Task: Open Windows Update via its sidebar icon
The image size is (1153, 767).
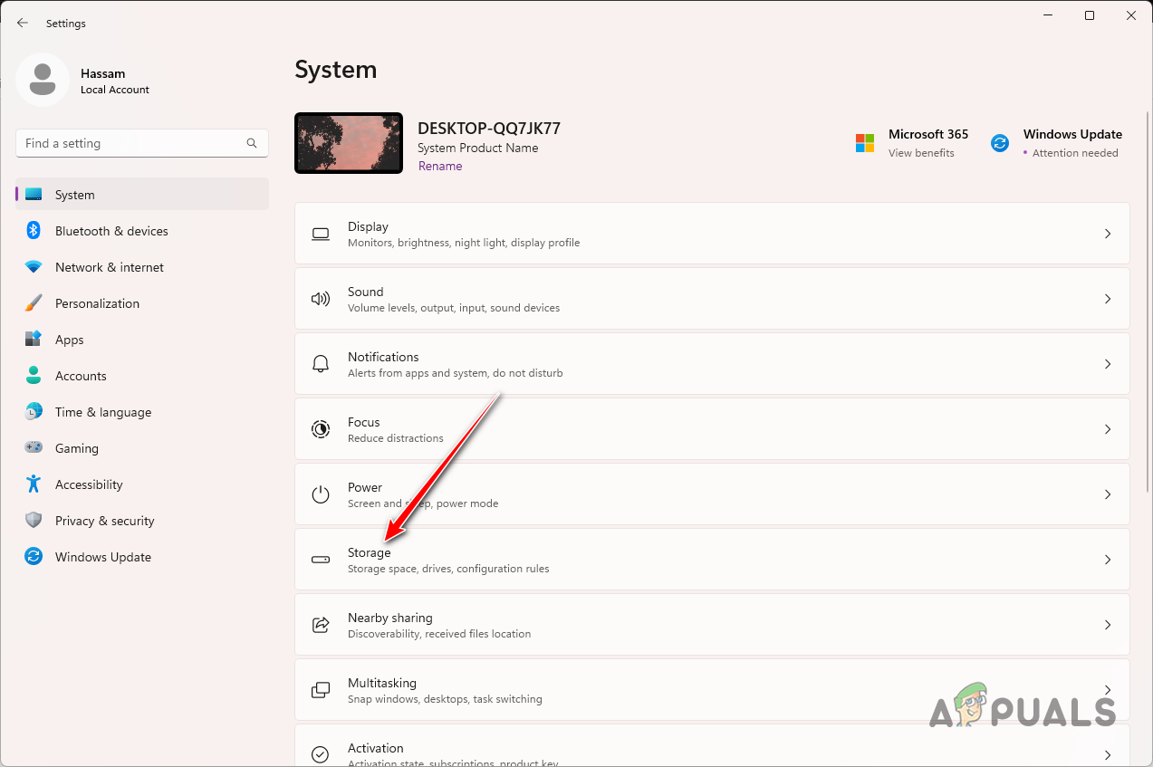Action: click(34, 557)
